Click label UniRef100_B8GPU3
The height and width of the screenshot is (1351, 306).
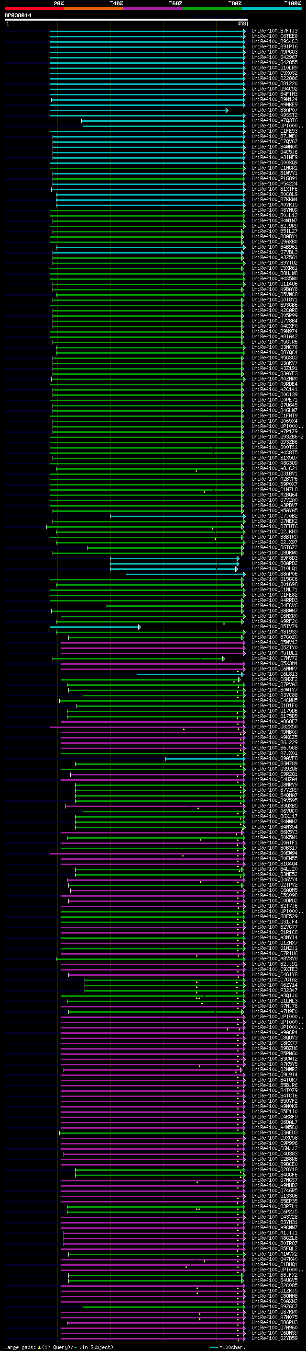[274, 1322]
